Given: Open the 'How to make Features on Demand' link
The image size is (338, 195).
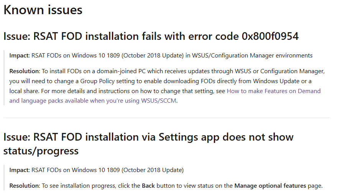Looking at the screenshot, I should [x=274, y=91].
